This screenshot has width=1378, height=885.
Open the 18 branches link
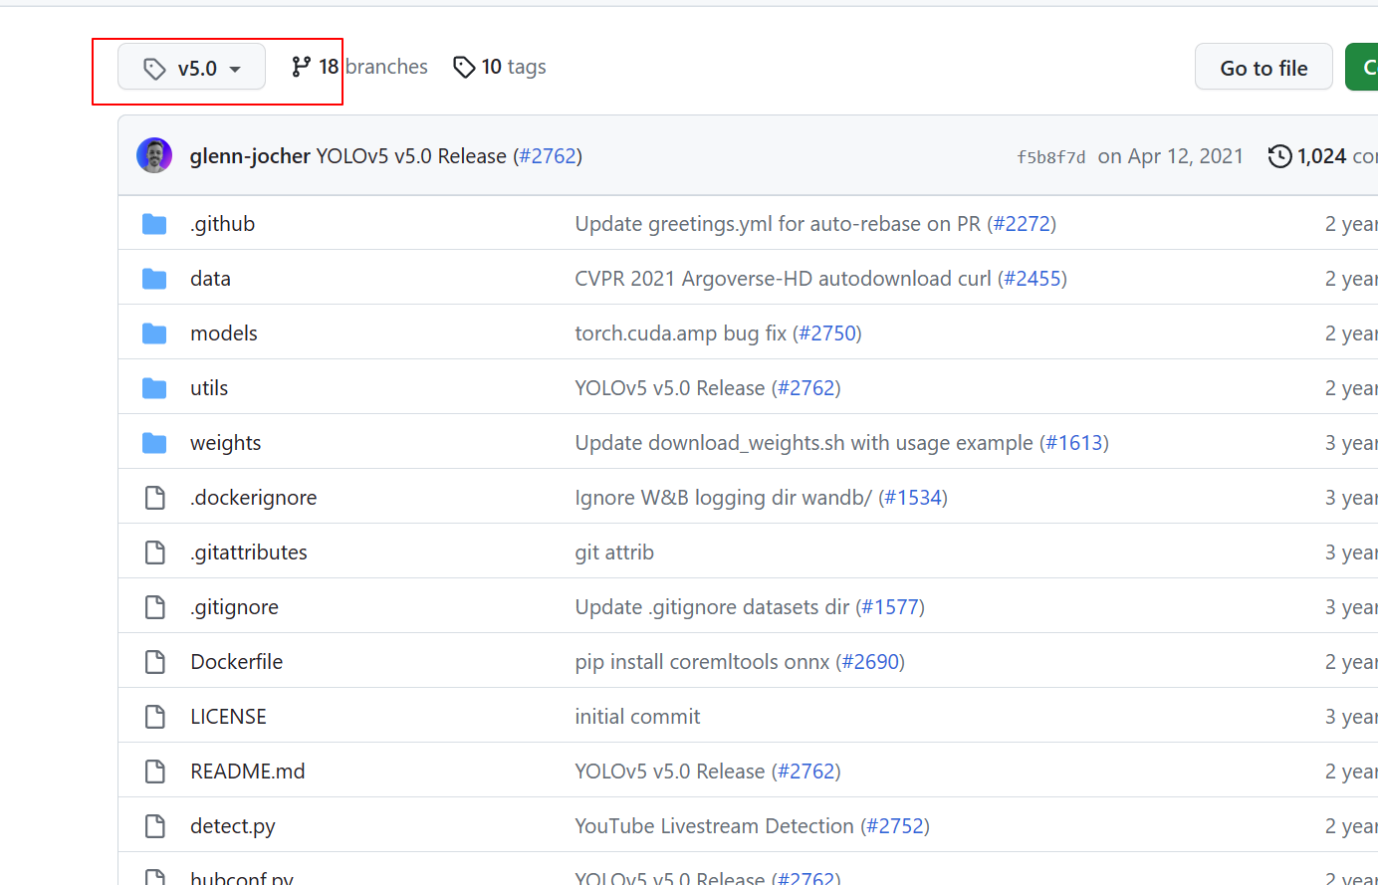[x=358, y=67]
